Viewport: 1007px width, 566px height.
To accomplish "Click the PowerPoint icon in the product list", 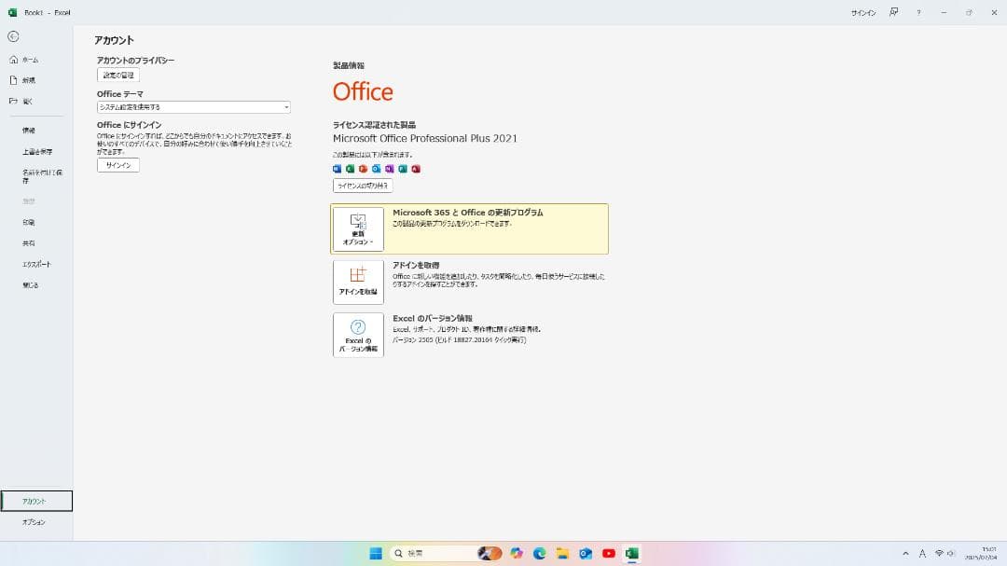I will point(363,169).
